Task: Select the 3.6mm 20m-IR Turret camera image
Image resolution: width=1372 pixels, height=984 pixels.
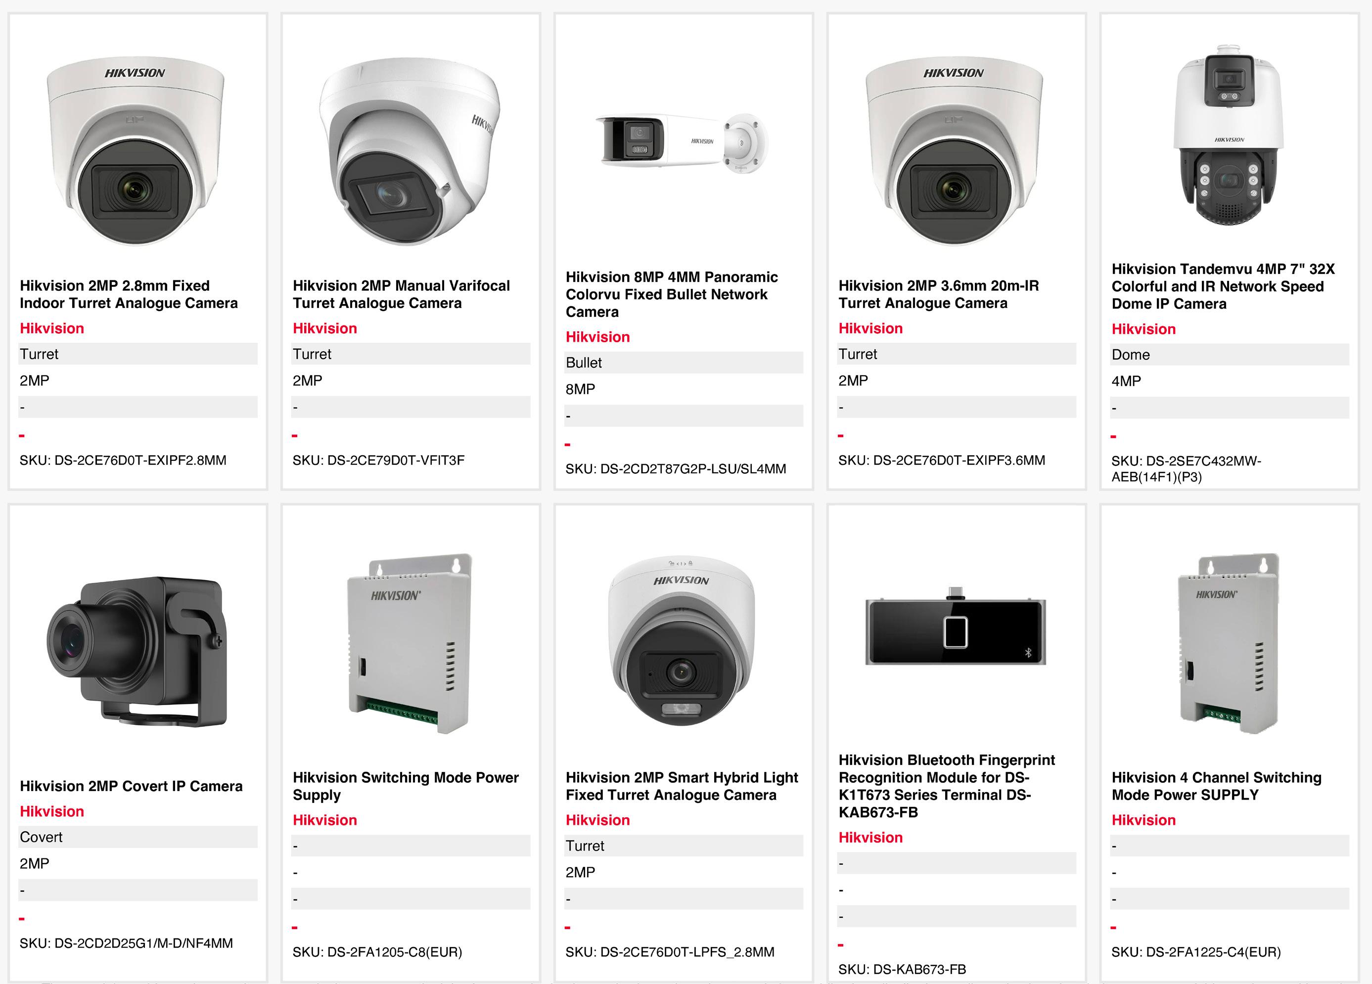Action: pyautogui.click(x=955, y=151)
